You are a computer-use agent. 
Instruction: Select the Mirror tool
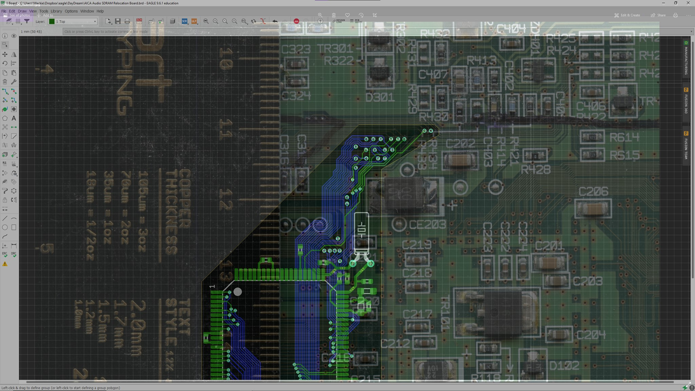point(14,54)
